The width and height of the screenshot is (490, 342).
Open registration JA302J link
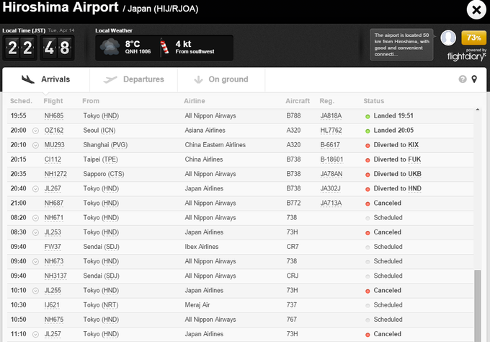click(x=330, y=189)
